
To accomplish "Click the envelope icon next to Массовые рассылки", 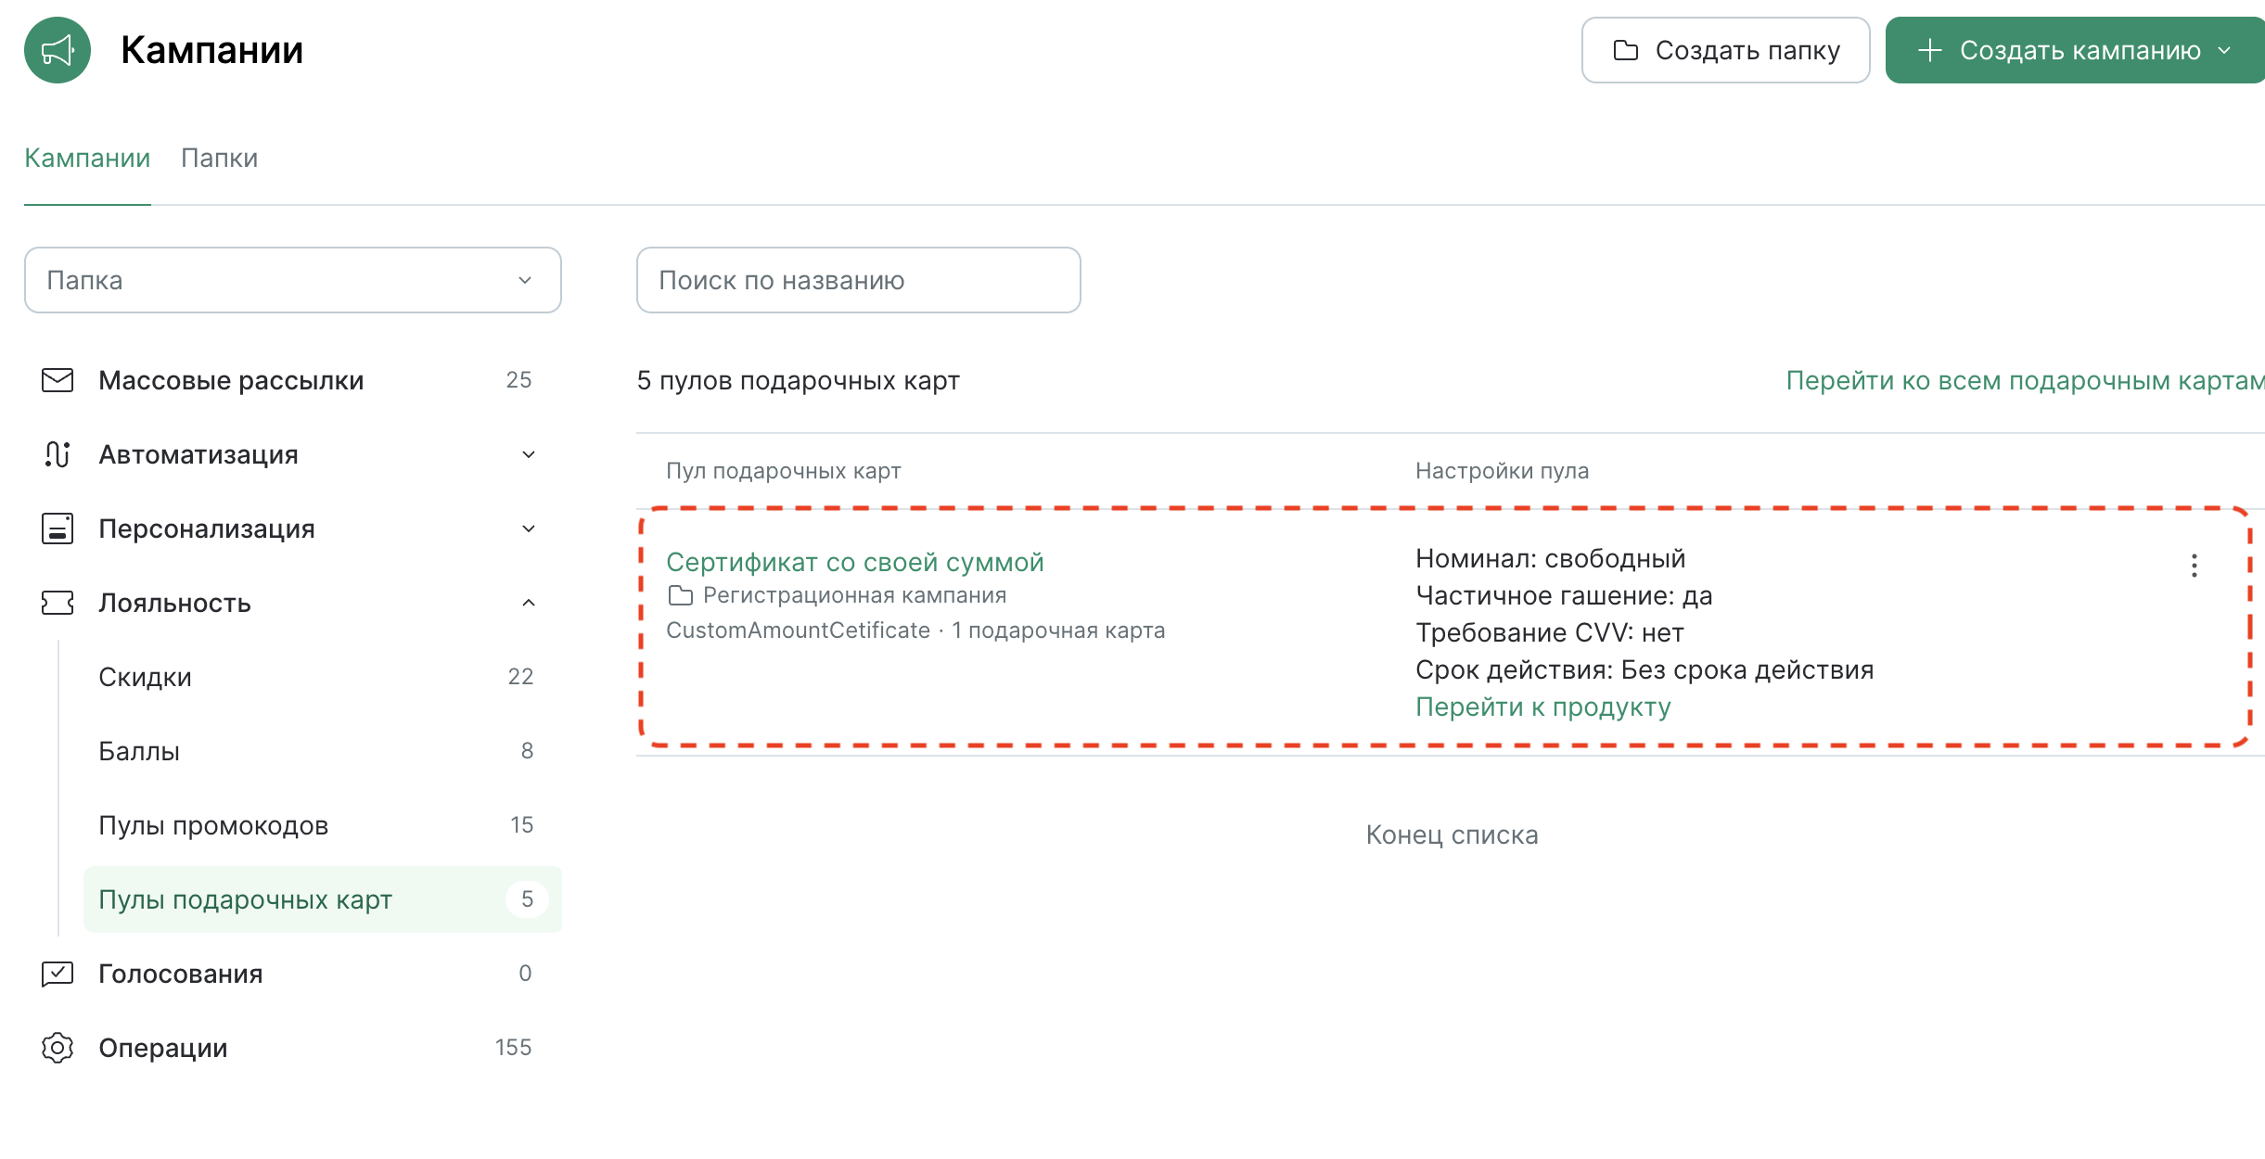I will pos(58,380).
